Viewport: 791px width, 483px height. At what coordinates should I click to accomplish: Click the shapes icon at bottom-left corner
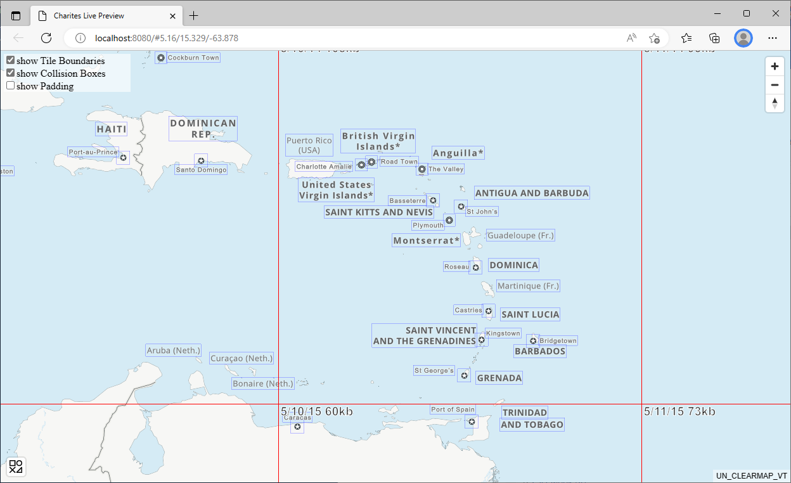click(x=16, y=467)
